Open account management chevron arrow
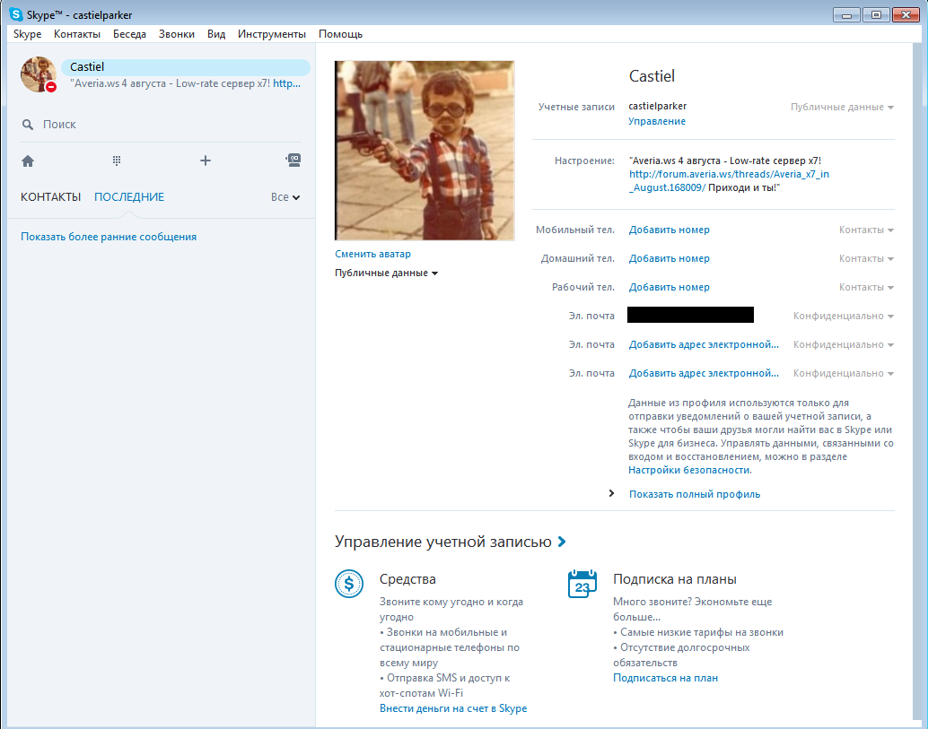 pos(562,542)
